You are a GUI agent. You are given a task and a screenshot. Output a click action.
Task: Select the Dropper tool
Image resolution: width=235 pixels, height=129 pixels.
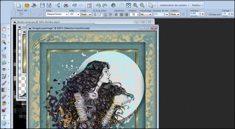pos(4,49)
